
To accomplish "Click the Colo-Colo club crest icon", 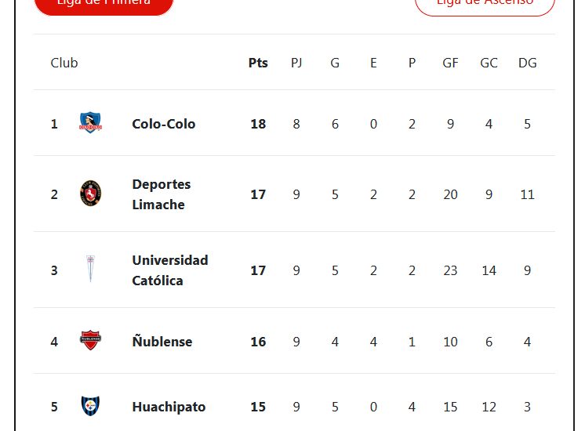I will [91, 123].
